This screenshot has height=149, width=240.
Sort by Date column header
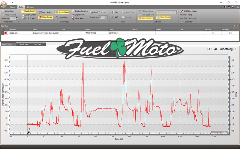pyautogui.click(x=120, y=29)
